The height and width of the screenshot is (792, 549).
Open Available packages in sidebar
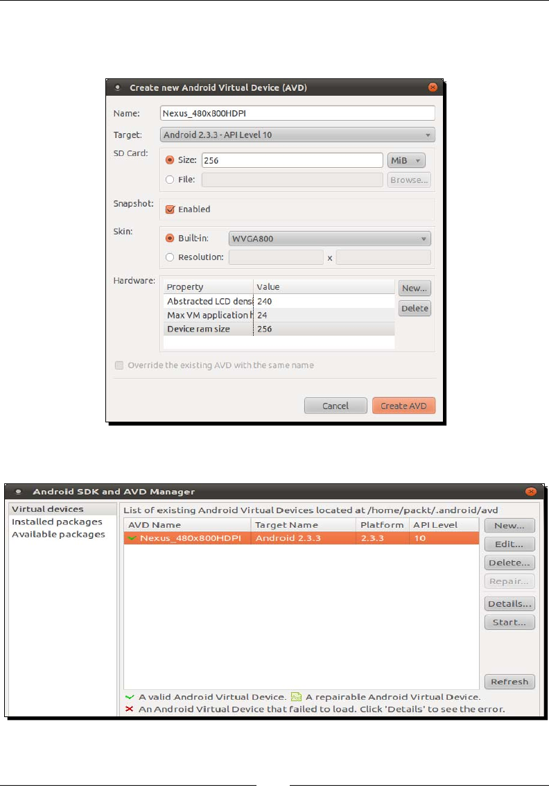click(59, 535)
